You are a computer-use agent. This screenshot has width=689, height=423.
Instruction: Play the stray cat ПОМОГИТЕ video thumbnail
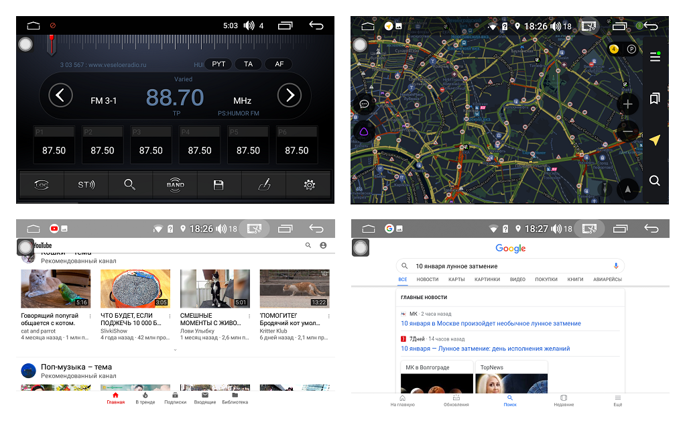pos(294,288)
